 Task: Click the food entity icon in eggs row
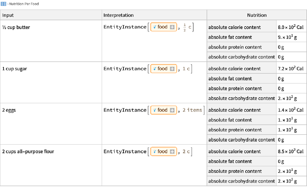(x=155, y=110)
